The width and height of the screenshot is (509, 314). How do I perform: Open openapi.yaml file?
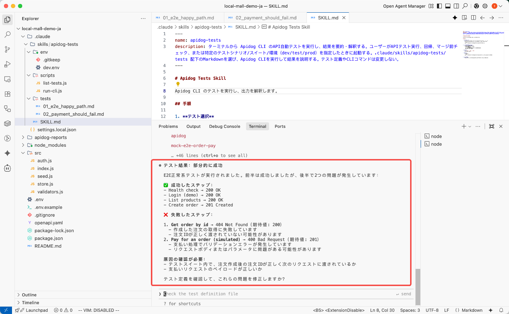coord(49,223)
